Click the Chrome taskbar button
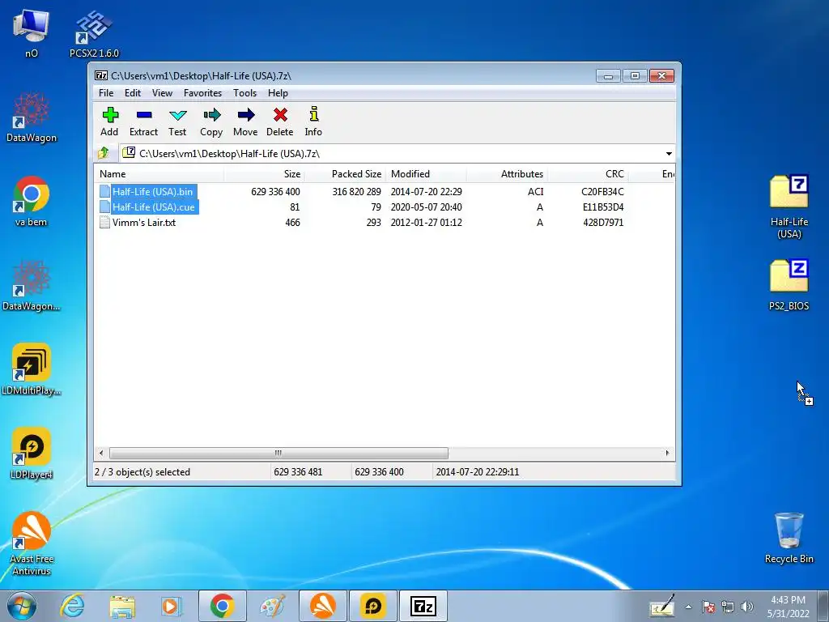Viewport: 829px width, 622px height. [x=222, y=606]
